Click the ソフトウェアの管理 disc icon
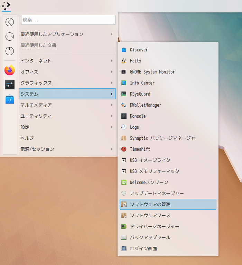 [x=124, y=205]
